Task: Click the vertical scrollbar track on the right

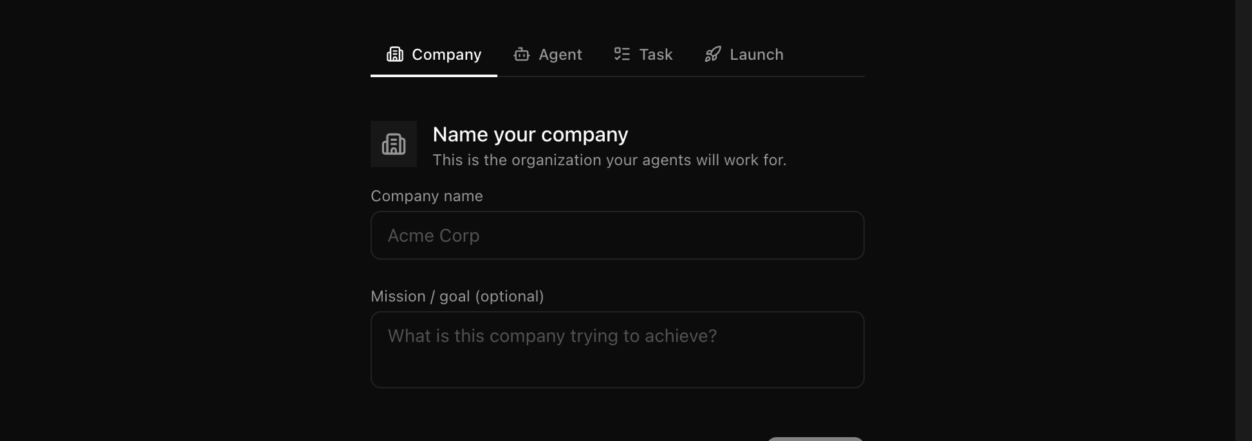Action: (x=1243, y=221)
